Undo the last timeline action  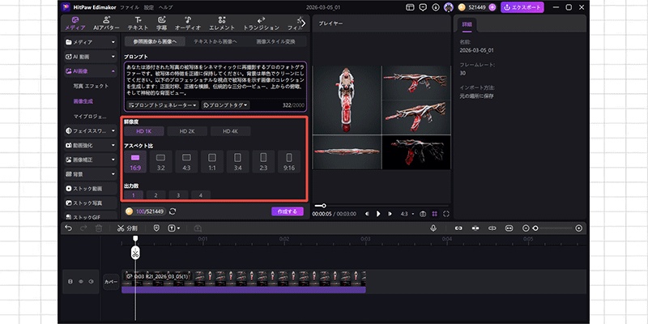click(69, 228)
